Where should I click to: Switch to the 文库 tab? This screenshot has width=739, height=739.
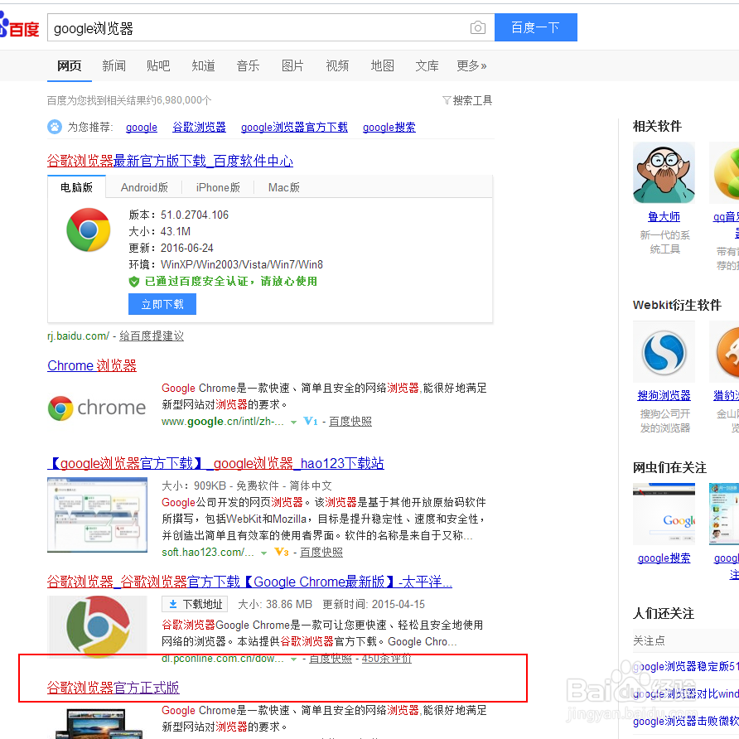click(427, 65)
